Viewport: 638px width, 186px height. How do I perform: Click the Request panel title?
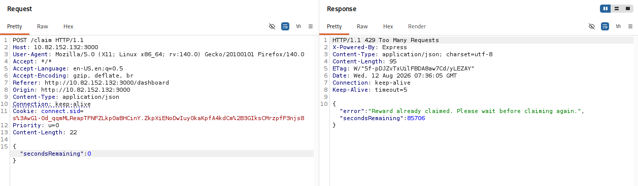pos(19,9)
